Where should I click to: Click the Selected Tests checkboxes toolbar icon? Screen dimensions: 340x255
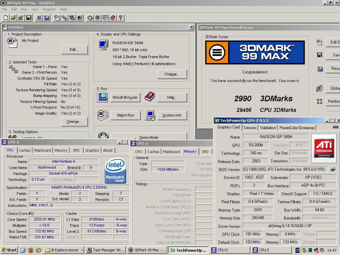pos(64,18)
